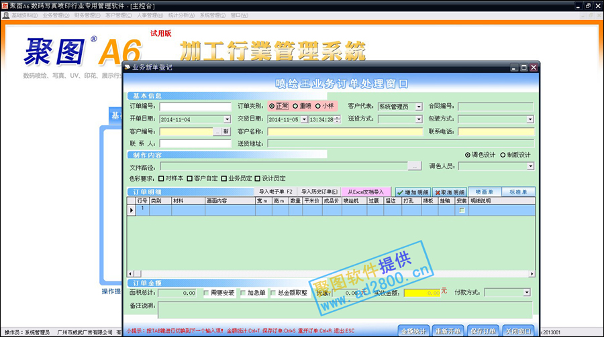Open the 财务管理 menu
604x337 pixels.
tap(87, 15)
